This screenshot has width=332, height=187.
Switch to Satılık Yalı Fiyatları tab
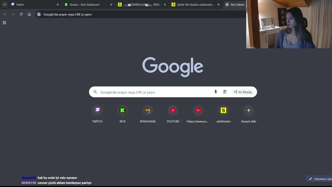coord(195,4)
